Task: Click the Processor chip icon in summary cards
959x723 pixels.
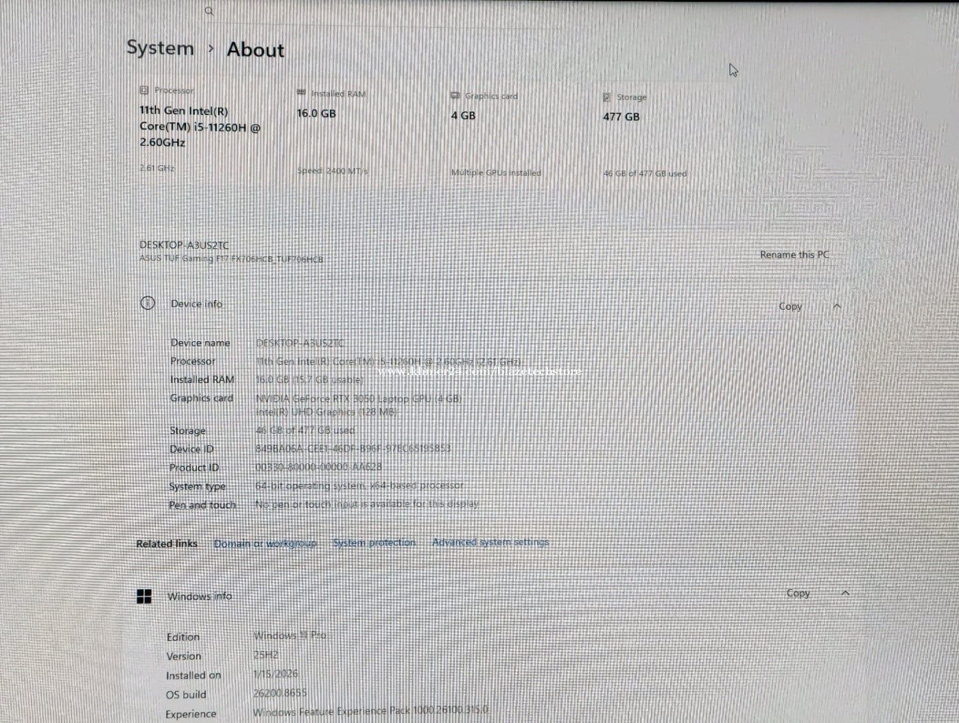Action: coord(144,90)
